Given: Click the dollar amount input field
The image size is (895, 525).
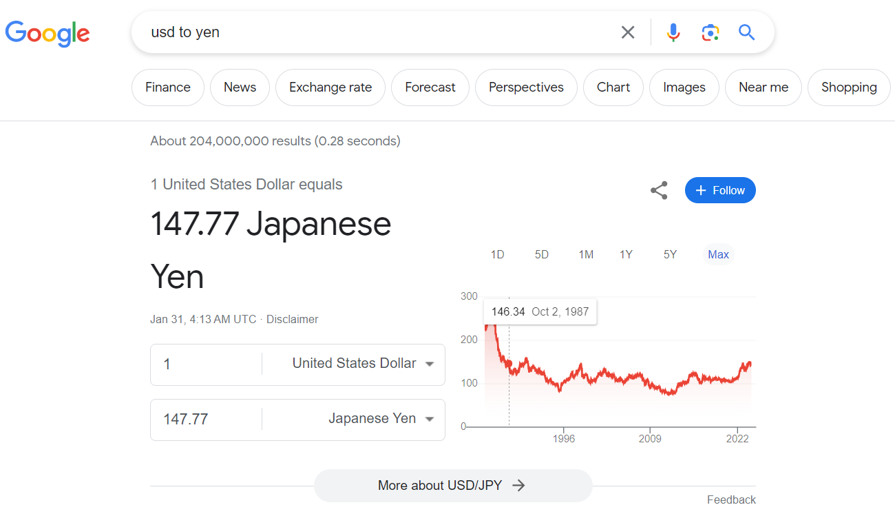Looking at the screenshot, I should click(x=206, y=364).
